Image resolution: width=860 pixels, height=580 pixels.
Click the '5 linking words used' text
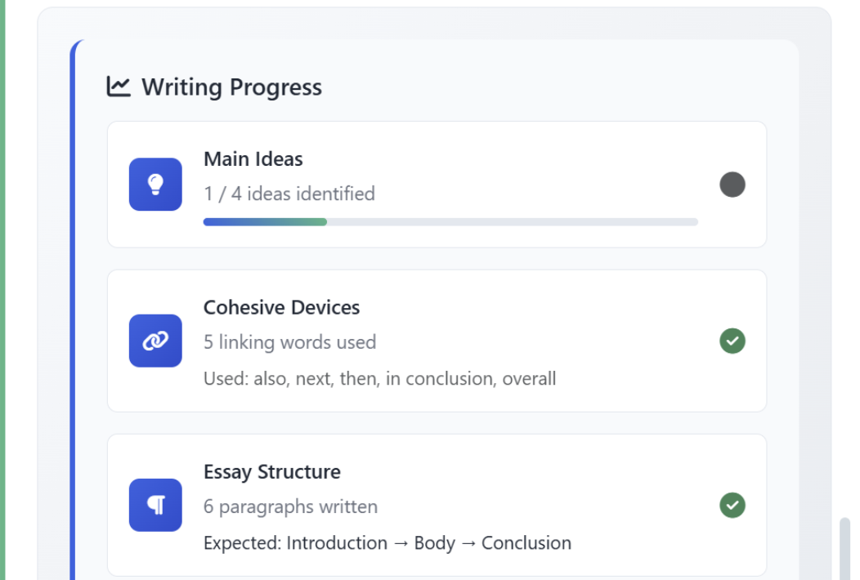(289, 342)
